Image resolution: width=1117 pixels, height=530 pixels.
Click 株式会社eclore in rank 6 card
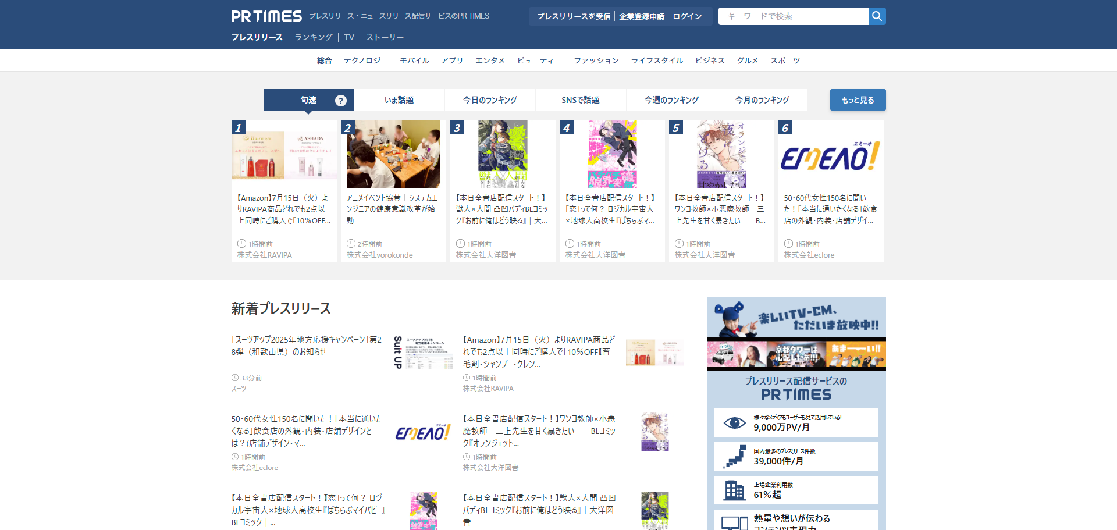click(809, 255)
